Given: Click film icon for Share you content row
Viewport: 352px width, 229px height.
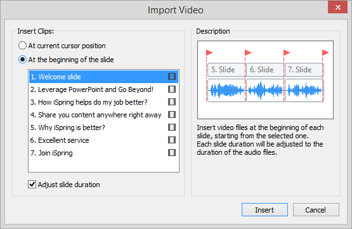Looking at the screenshot, I should pos(172,115).
